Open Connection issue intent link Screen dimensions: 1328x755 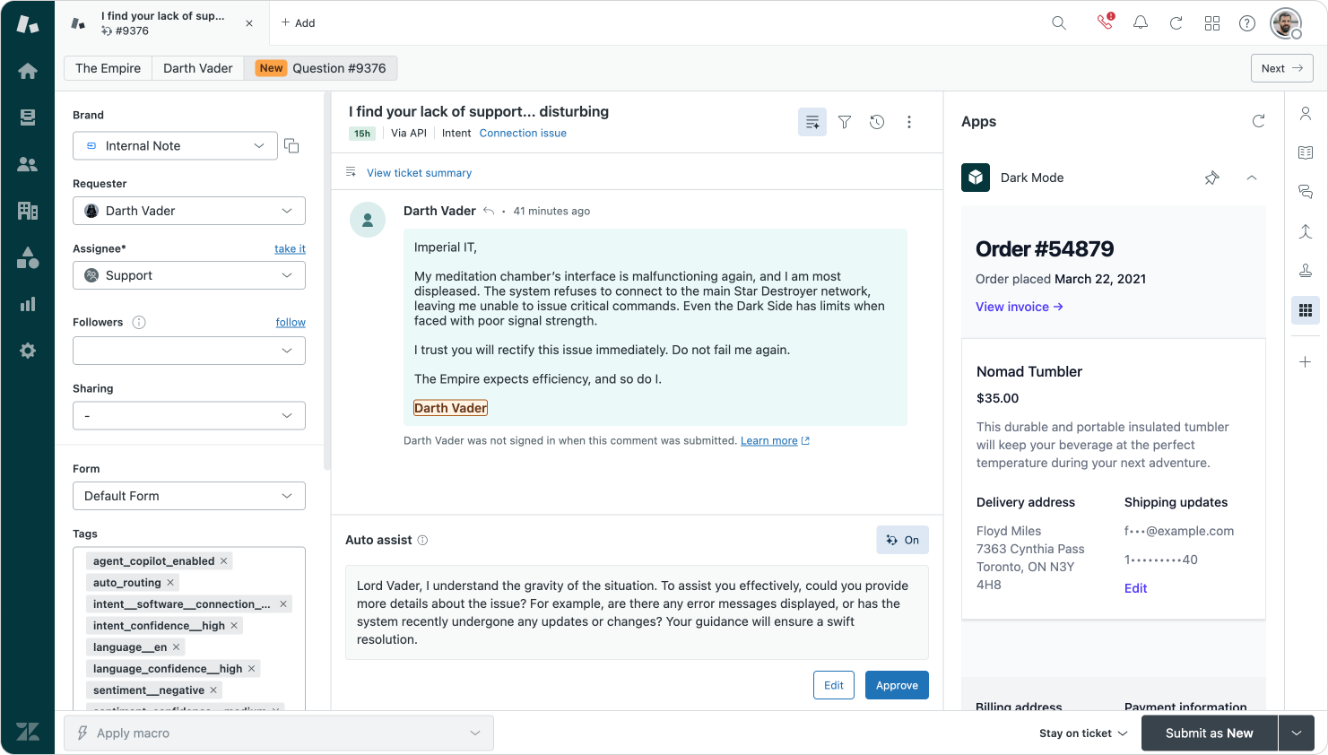click(523, 134)
